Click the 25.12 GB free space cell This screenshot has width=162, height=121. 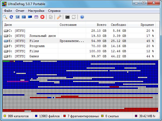119,41
